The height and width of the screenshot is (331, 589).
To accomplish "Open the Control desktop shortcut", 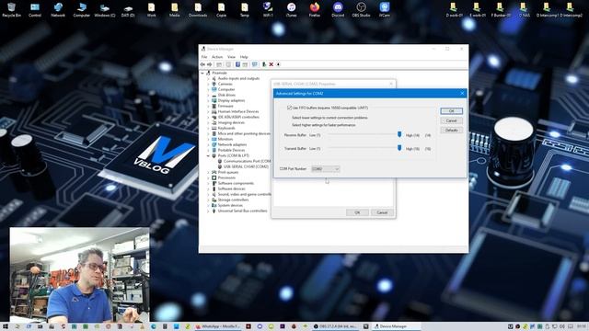I will click(x=35, y=10).
